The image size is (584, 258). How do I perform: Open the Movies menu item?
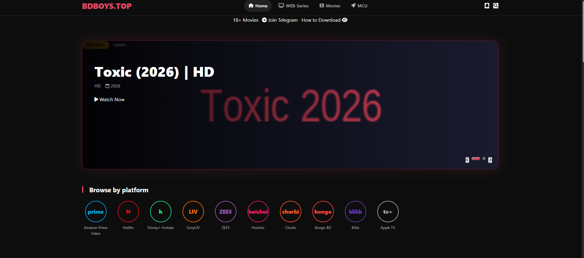[330, 6]
